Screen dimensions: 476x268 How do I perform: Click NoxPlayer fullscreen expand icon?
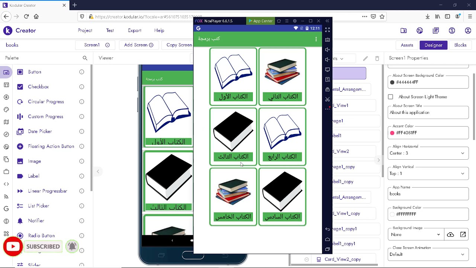(327, 29)
